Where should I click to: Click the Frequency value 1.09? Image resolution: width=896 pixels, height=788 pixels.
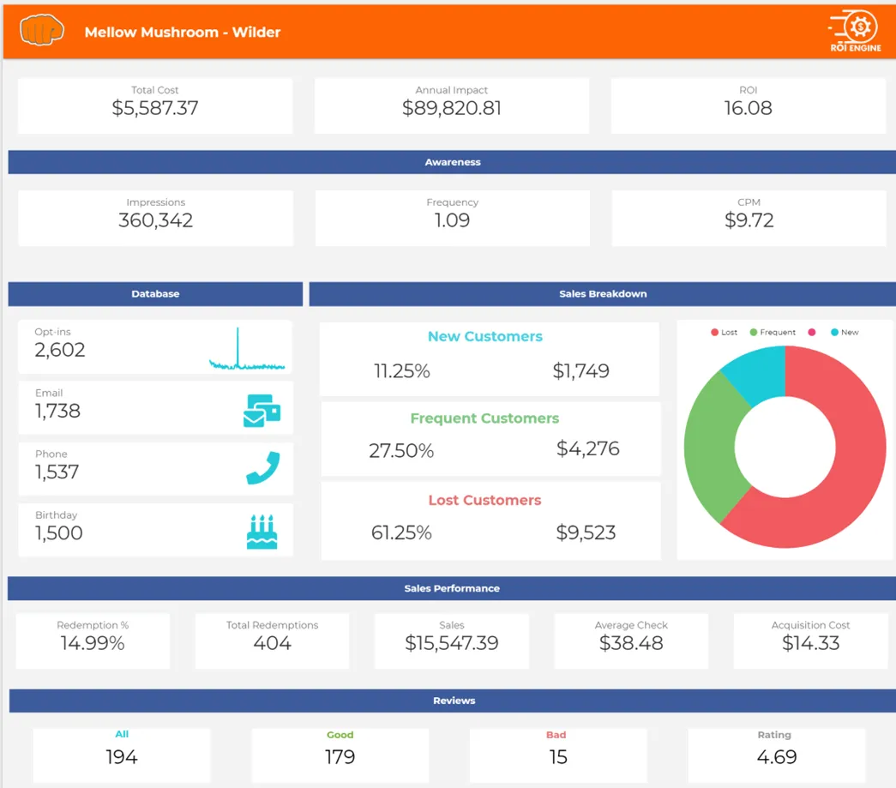click(x=452, y=220)
